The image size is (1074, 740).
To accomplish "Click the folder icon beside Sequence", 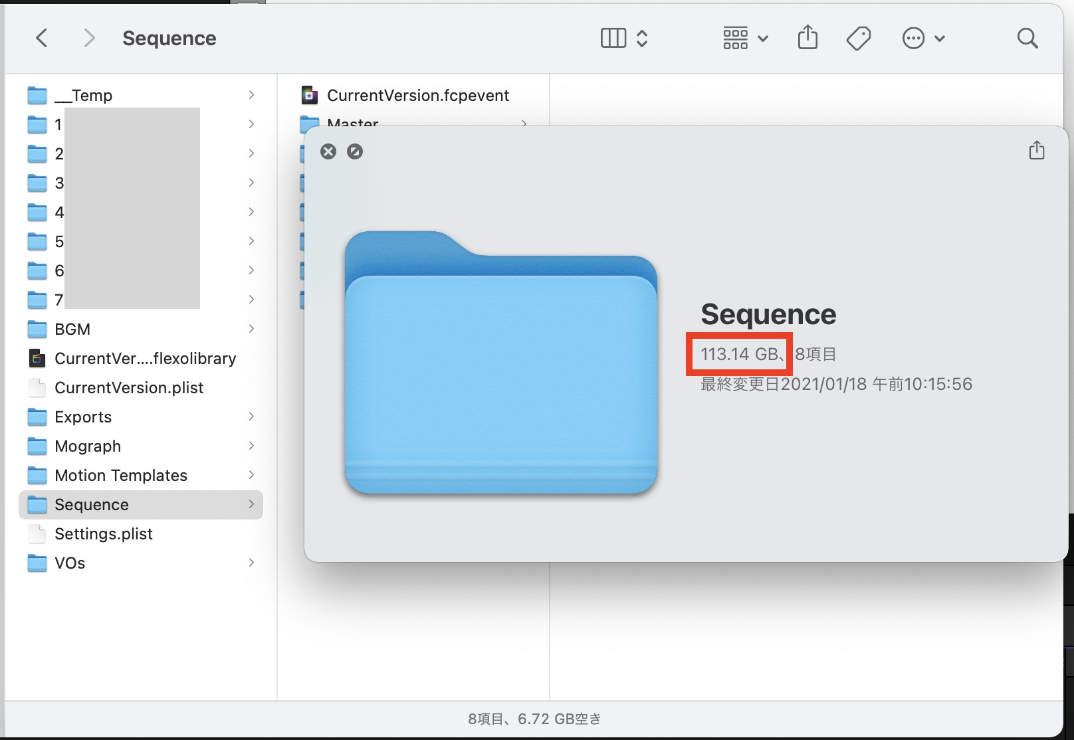I will pos(37,506).
